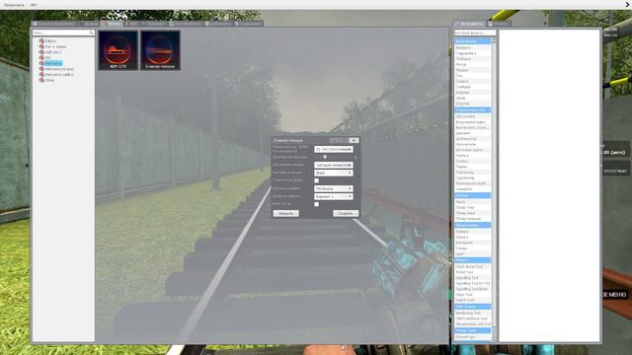Select the Материал tool in the tool list

[x=472, y=243]
